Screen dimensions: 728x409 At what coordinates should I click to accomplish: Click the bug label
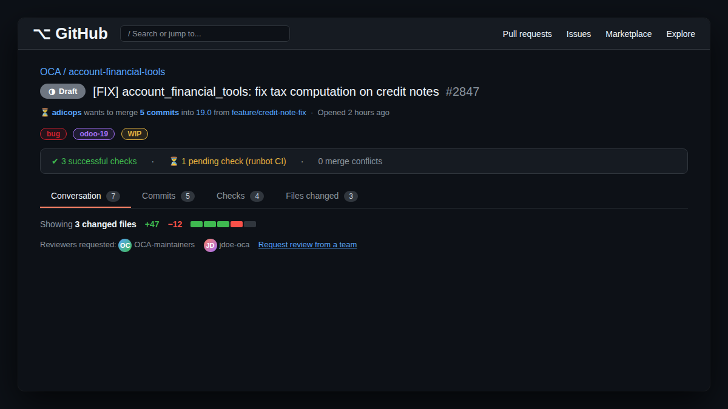[53, 134]
